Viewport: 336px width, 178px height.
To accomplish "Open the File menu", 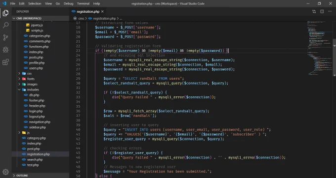I will click(13, 3).
